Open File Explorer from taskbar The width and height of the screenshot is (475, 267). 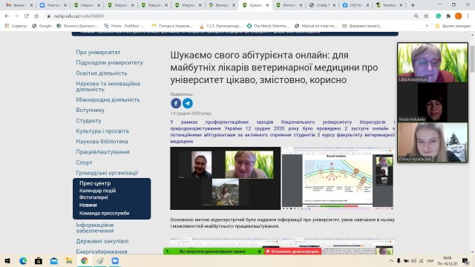click(x=69, y=260)
